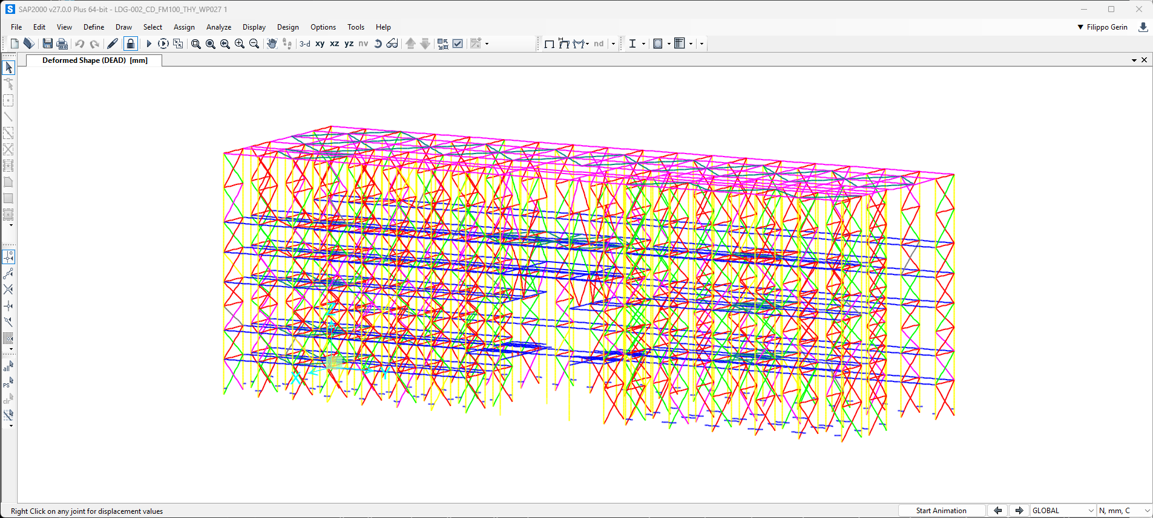Viewport: 1153px width, 518px height.
Task: Click the select all button
Action: click(x=8, y=367)
